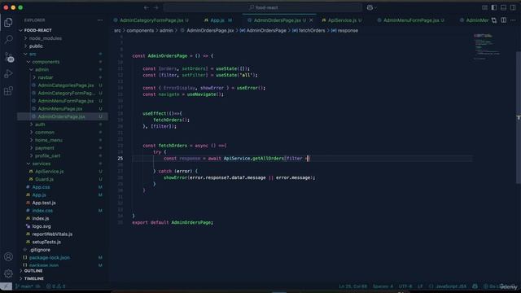Close the AdminOrdersPage.jsx tab
This screenshot has height=293, width=521.
pyautogui.click(x=311, y=20)
